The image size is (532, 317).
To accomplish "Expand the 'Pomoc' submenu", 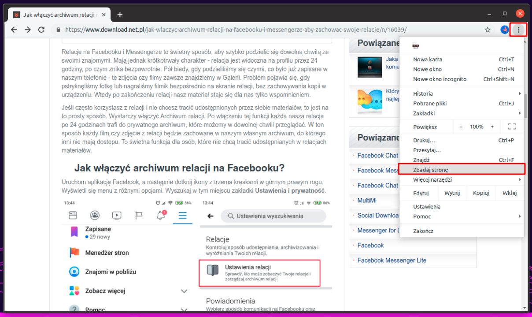I will (462, 216).
